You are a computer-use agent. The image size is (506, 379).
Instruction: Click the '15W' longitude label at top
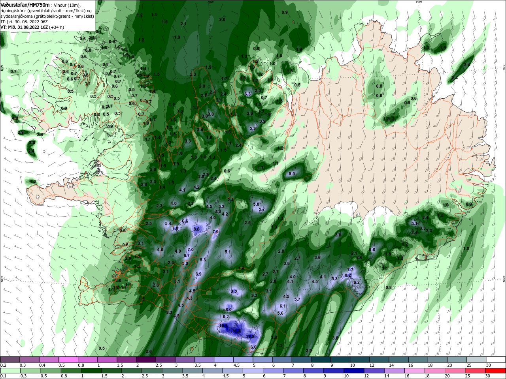[x=419, y=2]
